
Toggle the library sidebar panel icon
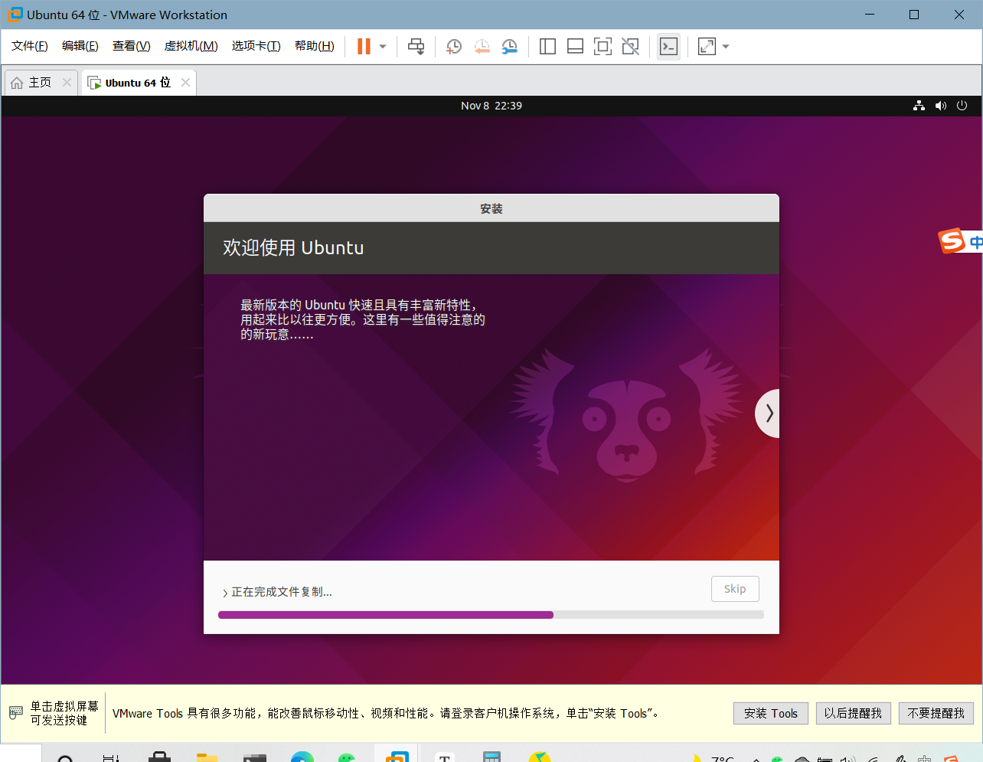[x=547, y=47]
